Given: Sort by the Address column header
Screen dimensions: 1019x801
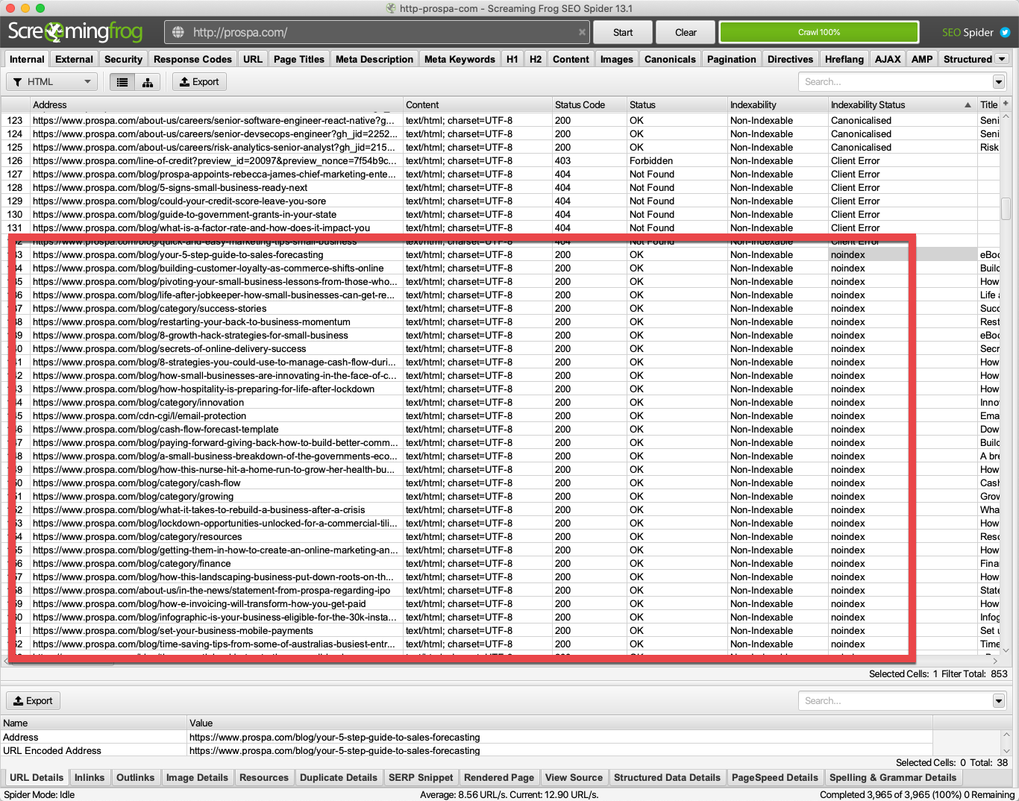Looking at the screenshot, I should pyautogui.click(x=216, y=105).
